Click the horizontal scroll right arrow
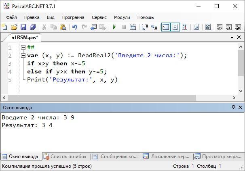This screenshot has width=245, height=171. (234, 98)
